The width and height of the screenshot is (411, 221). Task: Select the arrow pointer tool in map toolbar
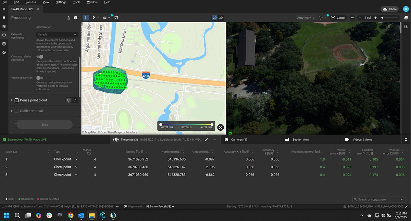click(x=86, y=17)
